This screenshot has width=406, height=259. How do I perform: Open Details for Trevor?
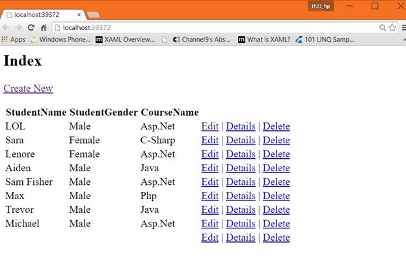point(241,210)
